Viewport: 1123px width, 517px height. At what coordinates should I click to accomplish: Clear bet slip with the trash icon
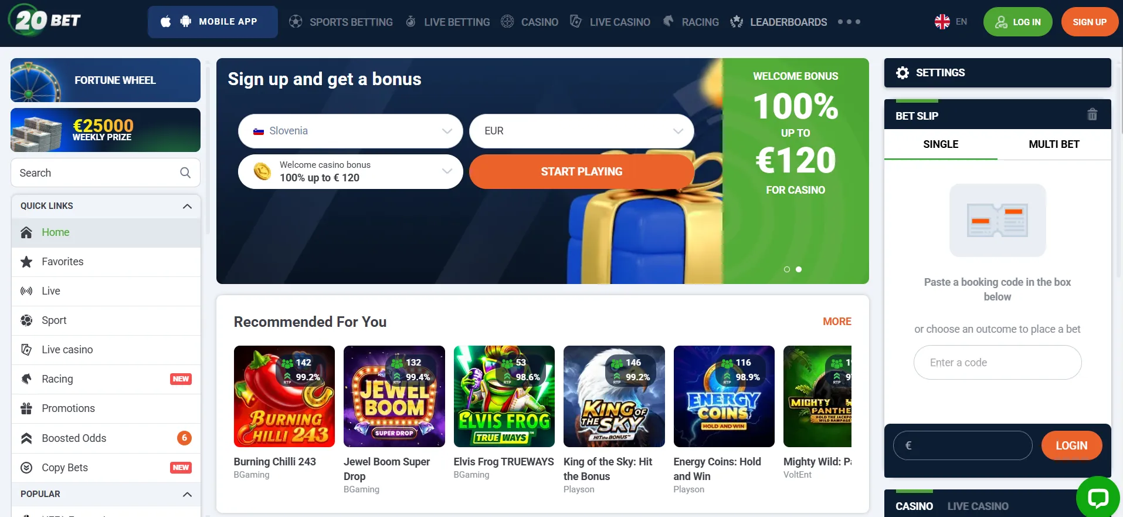click(x=1092, y=114)
